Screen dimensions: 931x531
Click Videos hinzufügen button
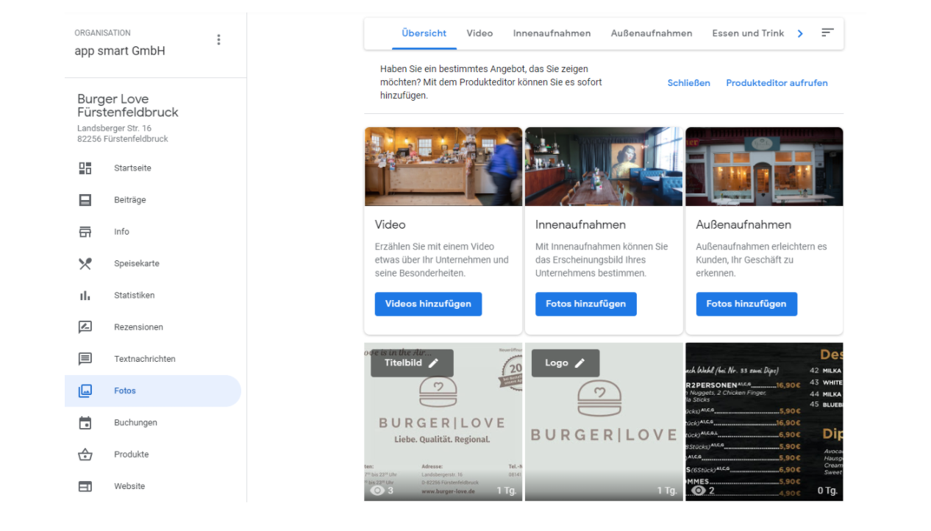point(428,304)
